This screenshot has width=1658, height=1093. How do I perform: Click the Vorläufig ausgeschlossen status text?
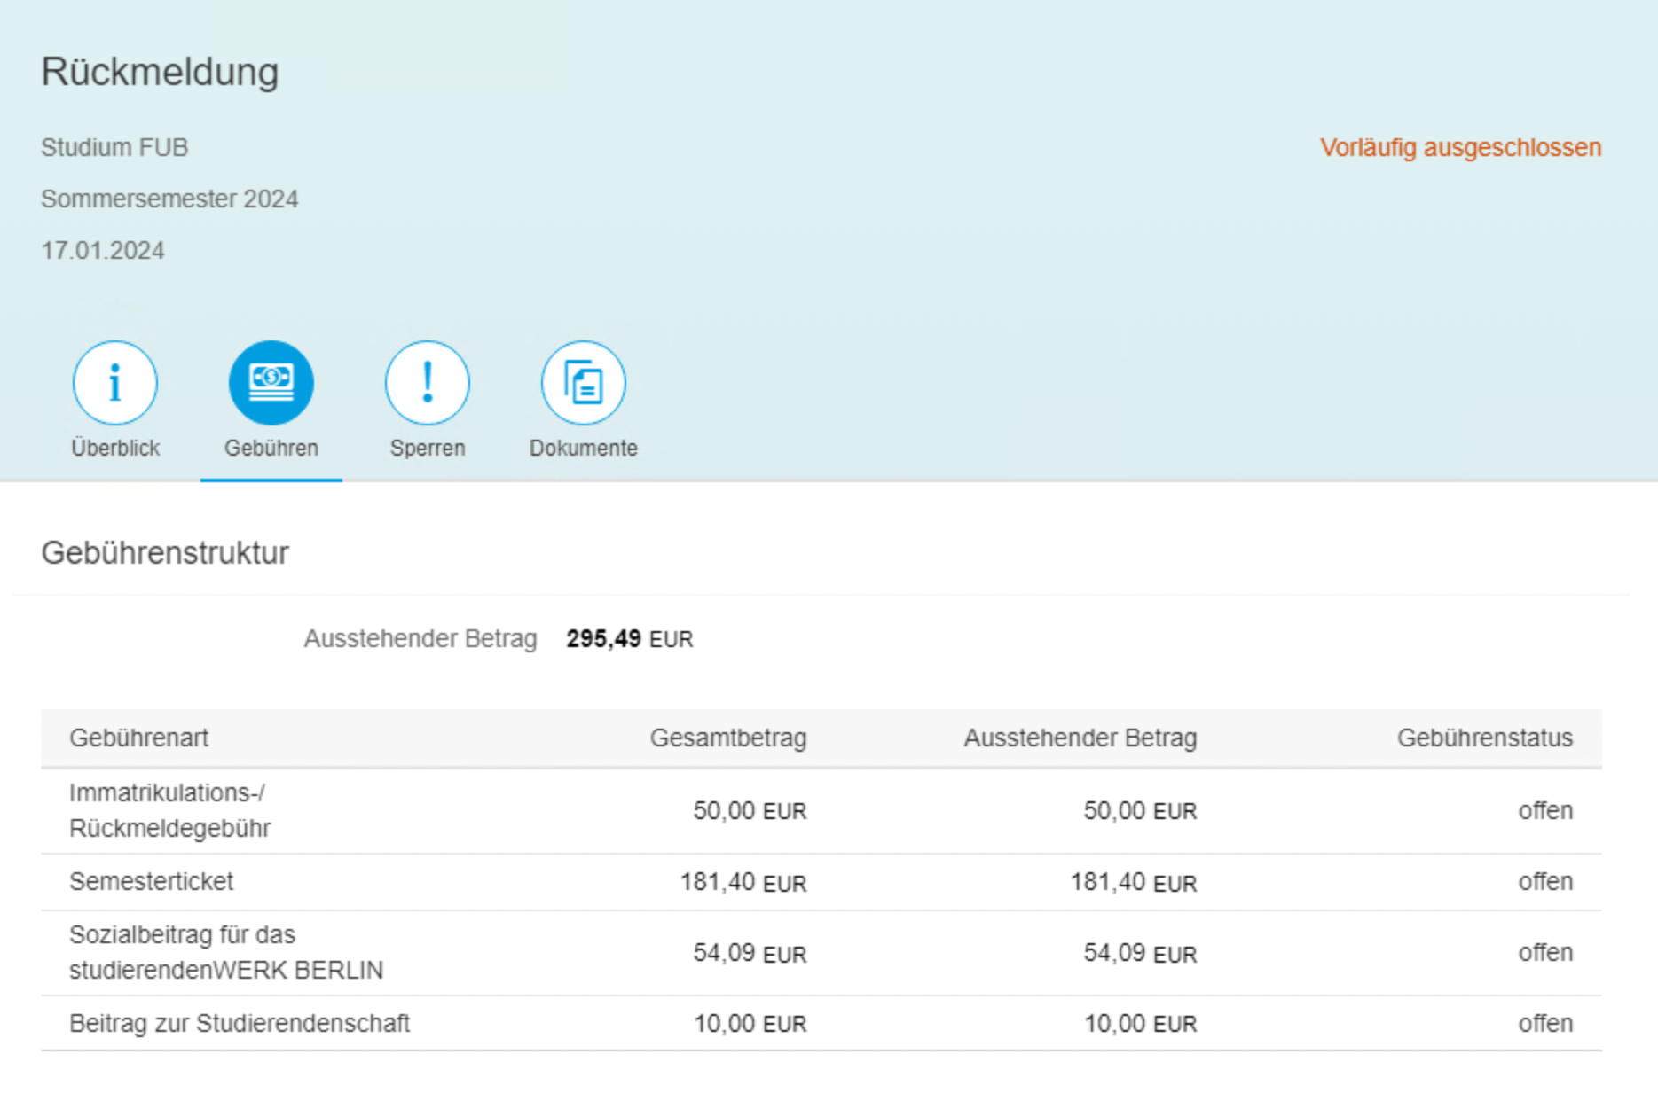[1459, 147]
